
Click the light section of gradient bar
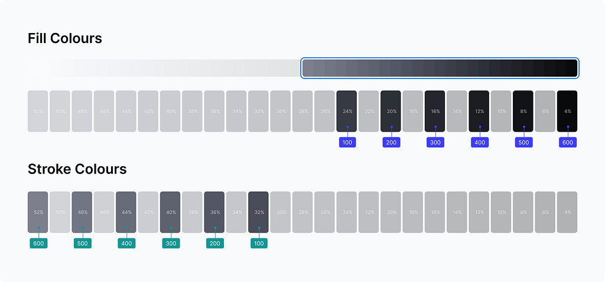[164, 68]
